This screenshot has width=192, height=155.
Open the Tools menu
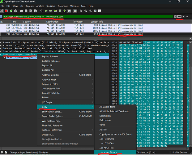pos(83,6)
